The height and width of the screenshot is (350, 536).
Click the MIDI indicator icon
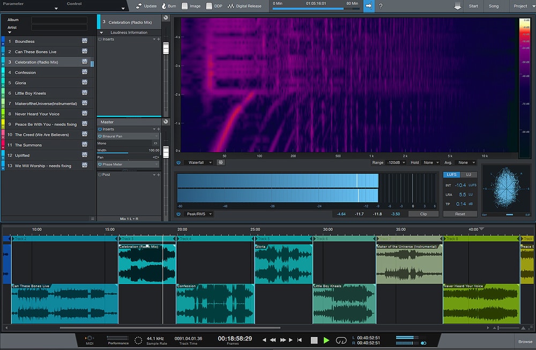click(x=89, y=338)
